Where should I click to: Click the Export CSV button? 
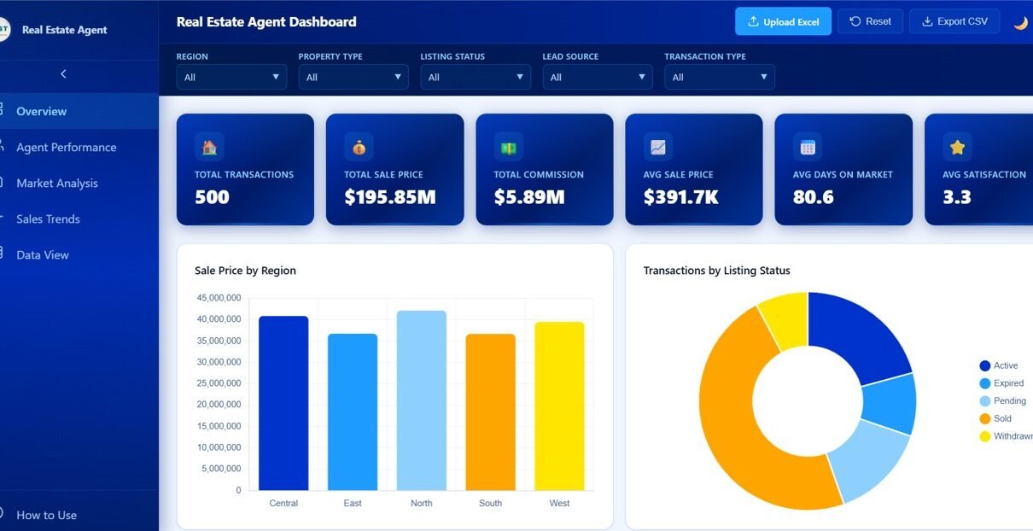(x=954, y=21)
